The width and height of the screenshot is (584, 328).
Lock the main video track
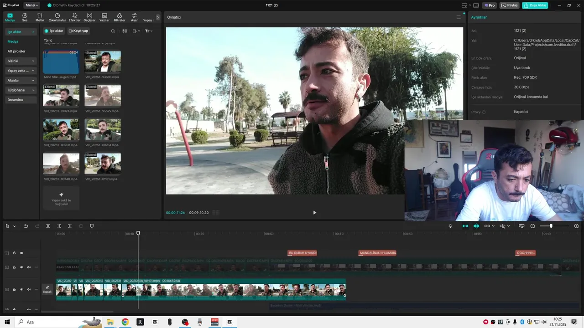click(x=14, y=289)
